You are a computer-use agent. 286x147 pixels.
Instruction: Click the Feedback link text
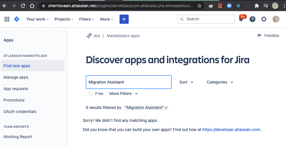click(x=272, y=35)
